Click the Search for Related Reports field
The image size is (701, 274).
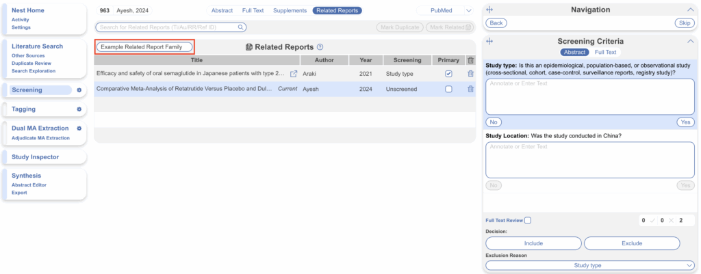pyautogui.click(x=170, y=27)
